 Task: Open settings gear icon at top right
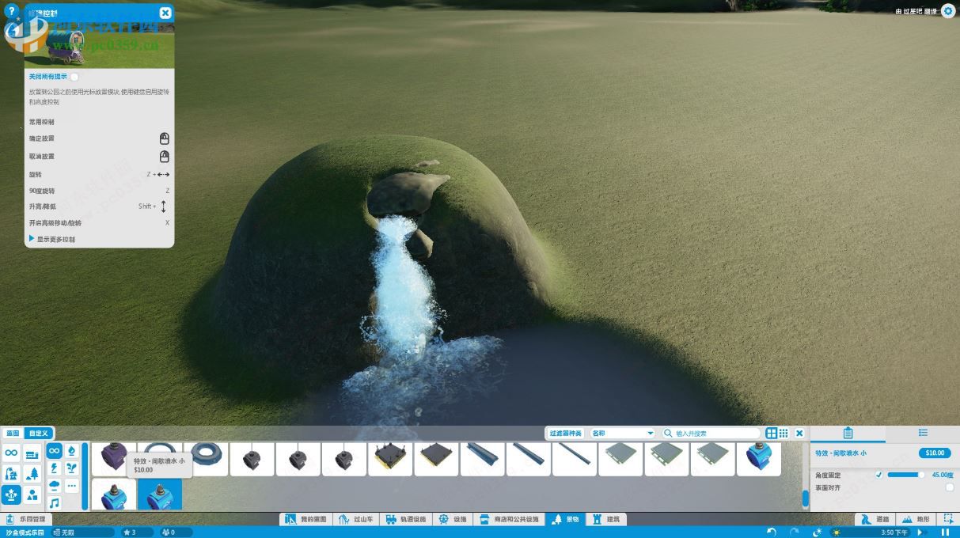(947, 11)
